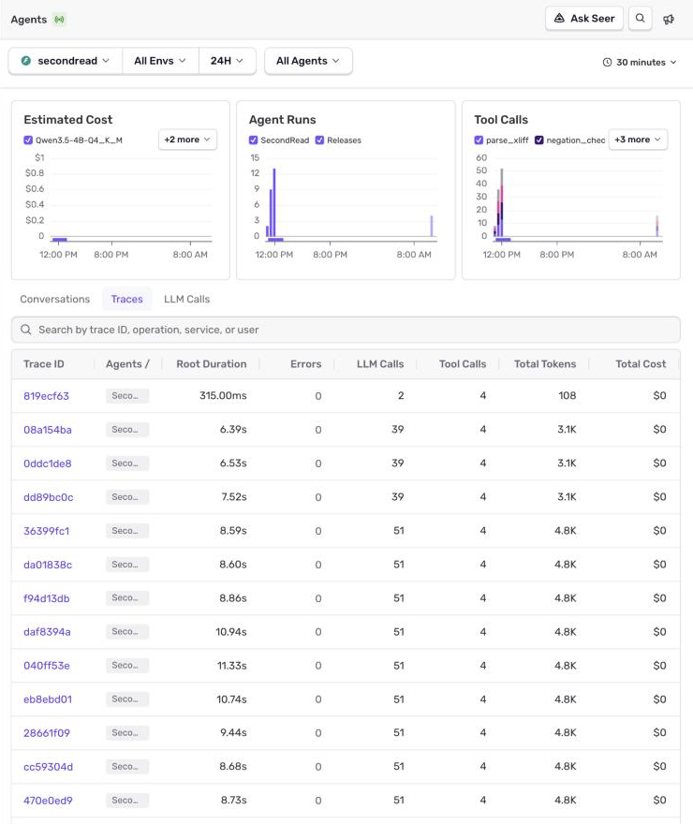This screenshot has width=693, height=824.
Task: Open trace cc59304d
Action: [49, 767]
